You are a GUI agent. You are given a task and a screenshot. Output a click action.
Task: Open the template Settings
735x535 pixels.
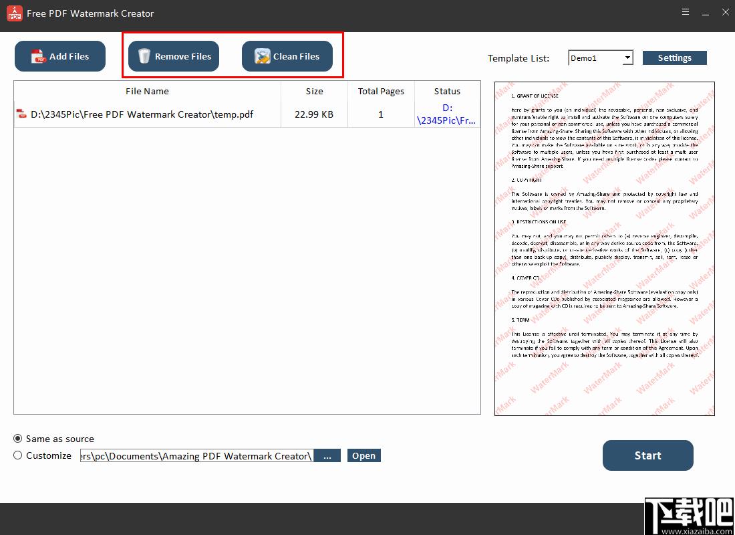(675, 58)
